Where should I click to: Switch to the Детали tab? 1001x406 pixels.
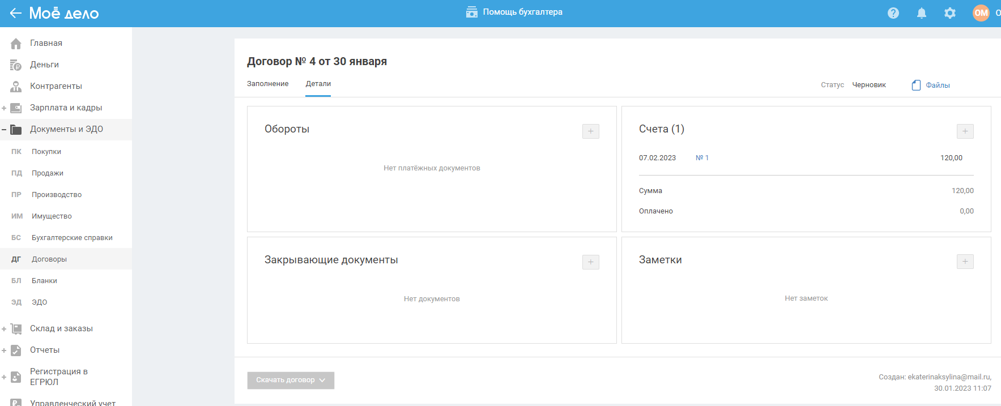[x=318, y=84]
